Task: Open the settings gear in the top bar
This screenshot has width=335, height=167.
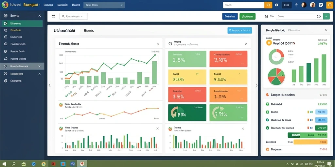Action: coord(321,5)
